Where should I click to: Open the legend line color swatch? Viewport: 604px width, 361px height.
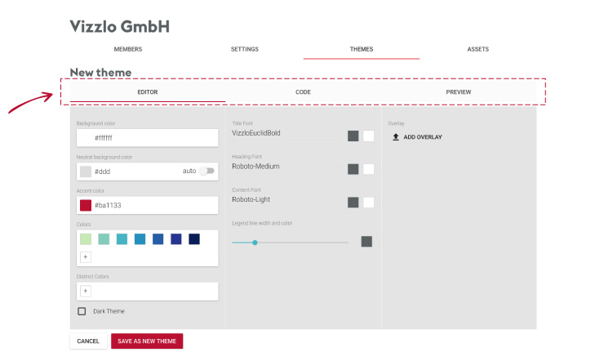pos(366,242)
